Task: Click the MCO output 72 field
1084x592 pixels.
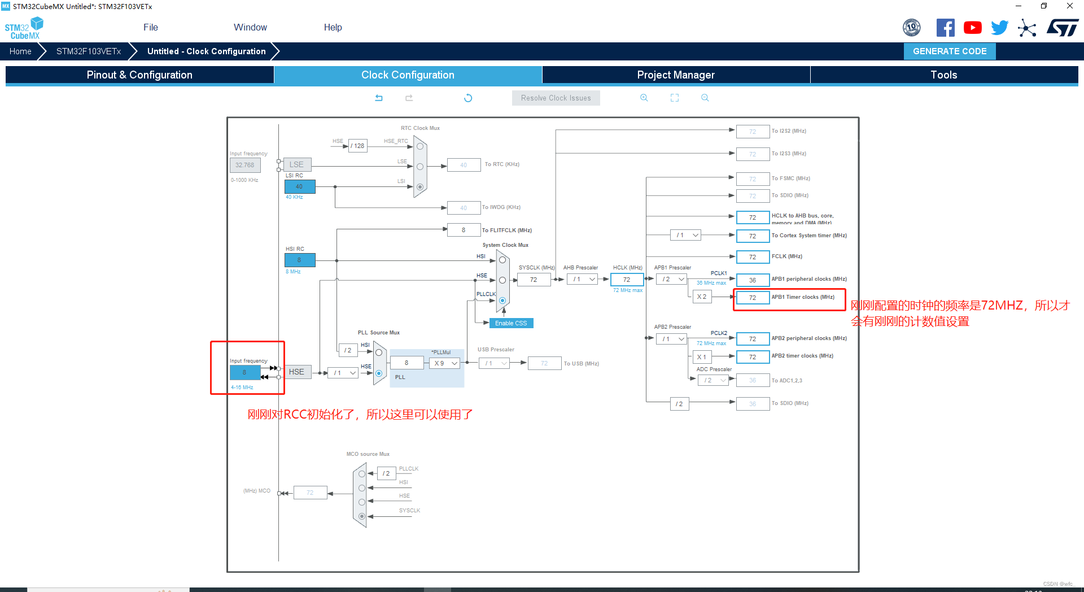Action: click(x=310, y=493)
